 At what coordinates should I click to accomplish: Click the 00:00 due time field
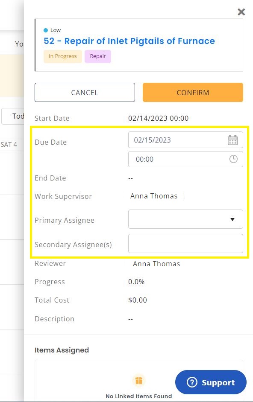tap(185, 159)
